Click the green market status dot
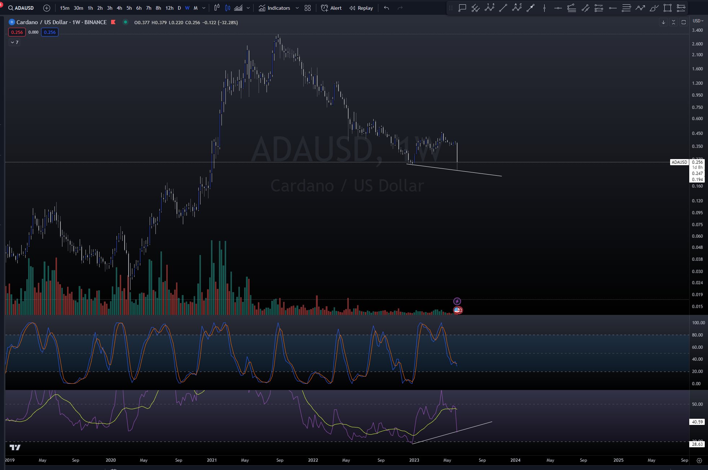 [125, 22]
